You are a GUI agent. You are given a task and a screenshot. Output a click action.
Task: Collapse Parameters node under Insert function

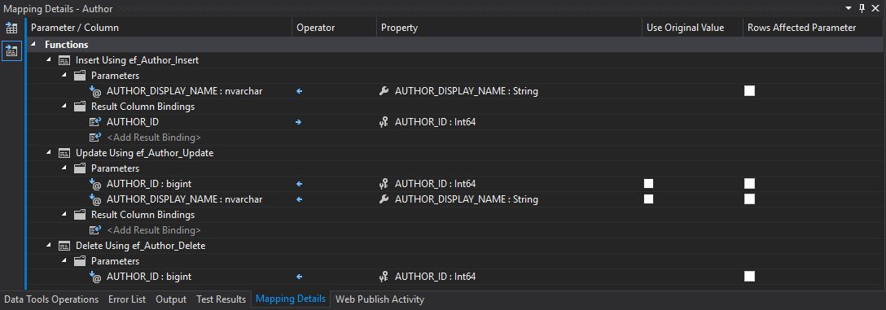(64, 75)
